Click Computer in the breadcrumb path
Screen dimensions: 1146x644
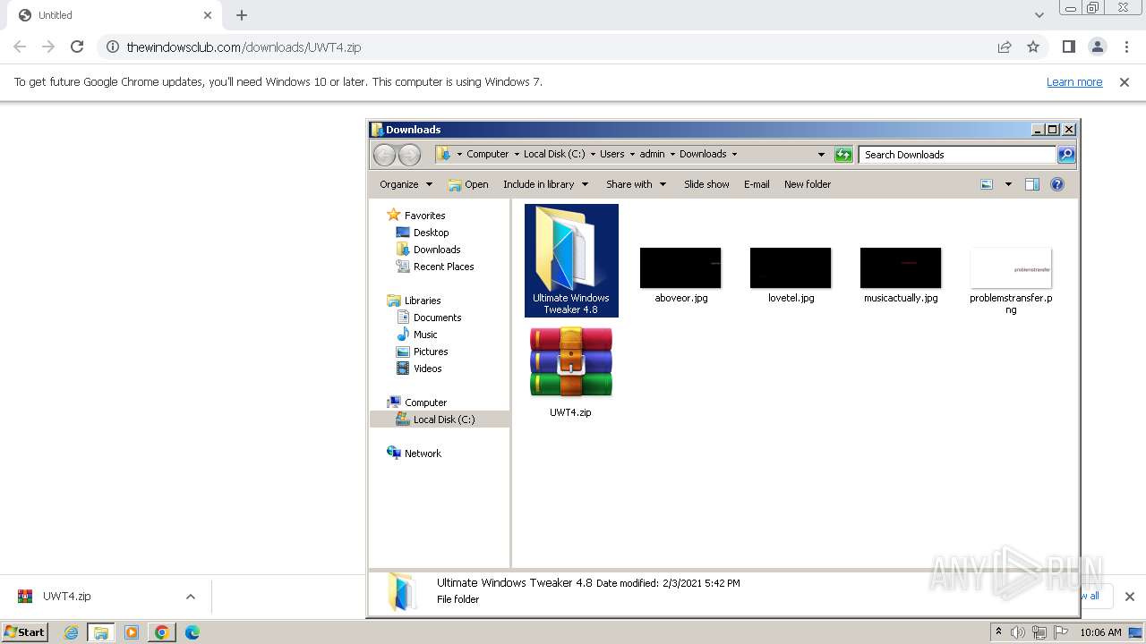[487, 154]
